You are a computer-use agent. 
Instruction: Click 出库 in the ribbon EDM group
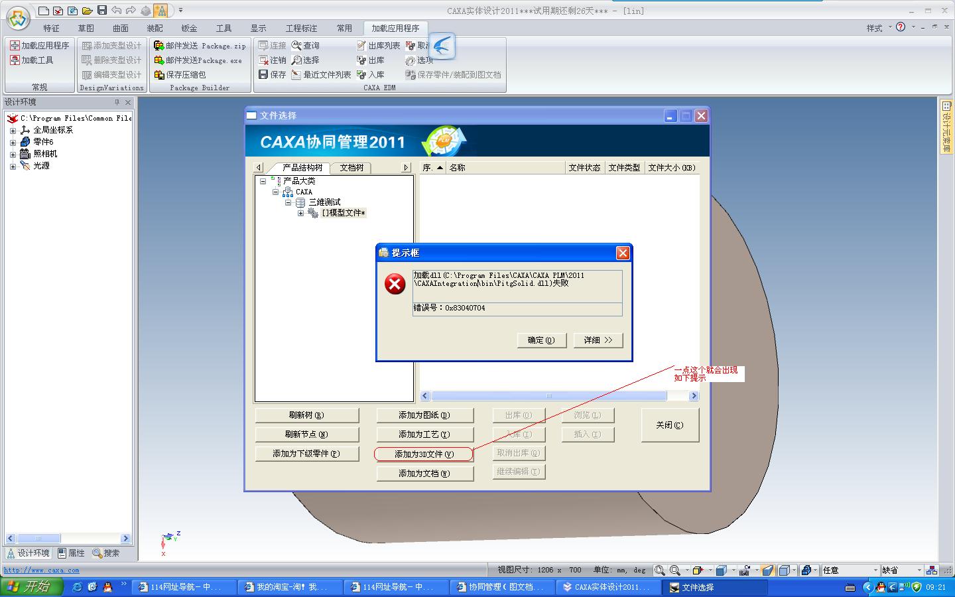point(371,60)
